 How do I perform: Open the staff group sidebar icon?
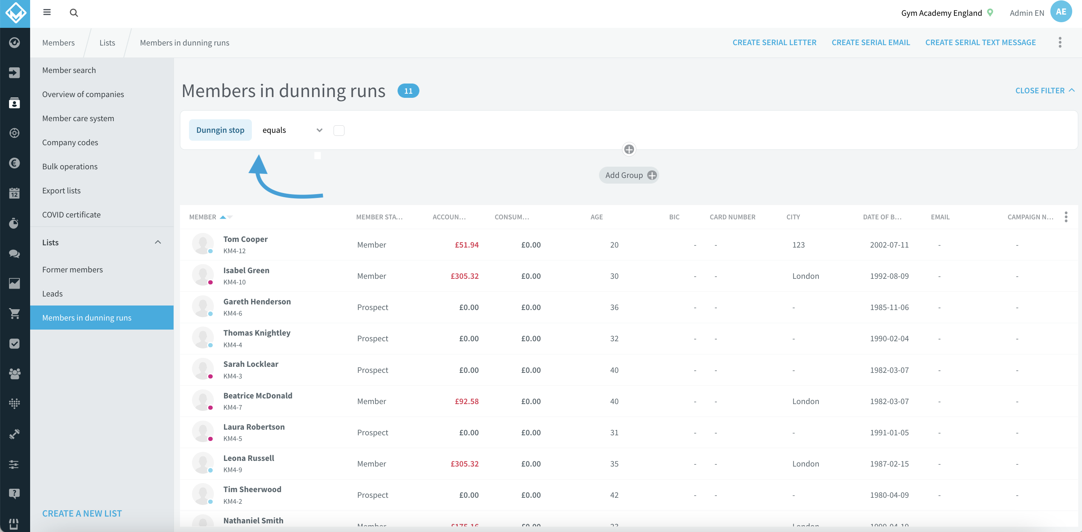click(15, 374)
